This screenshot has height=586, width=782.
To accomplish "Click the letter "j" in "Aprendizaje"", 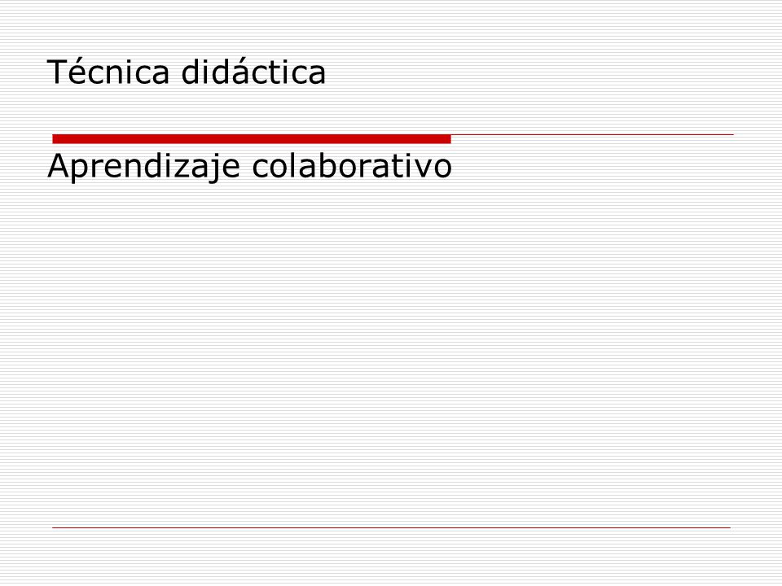I will point(215,168).
